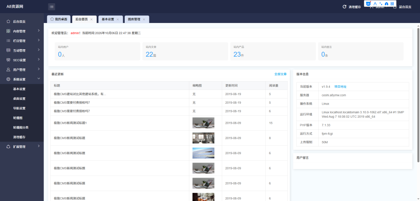Click the list icon next to 栏目管理

(x=8, y=41)
